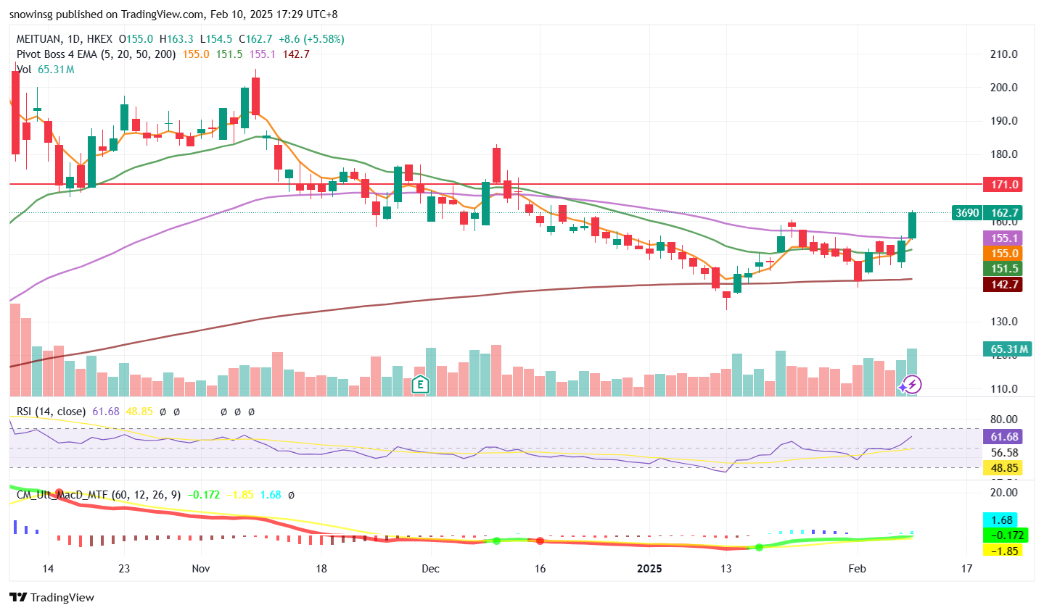Click the 65.31M volume axis label
Image resolution: width=1044 pixels, height=613 pixels.
point(1007,349)
